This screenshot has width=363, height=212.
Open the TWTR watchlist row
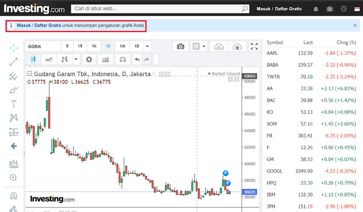point(312,77)
